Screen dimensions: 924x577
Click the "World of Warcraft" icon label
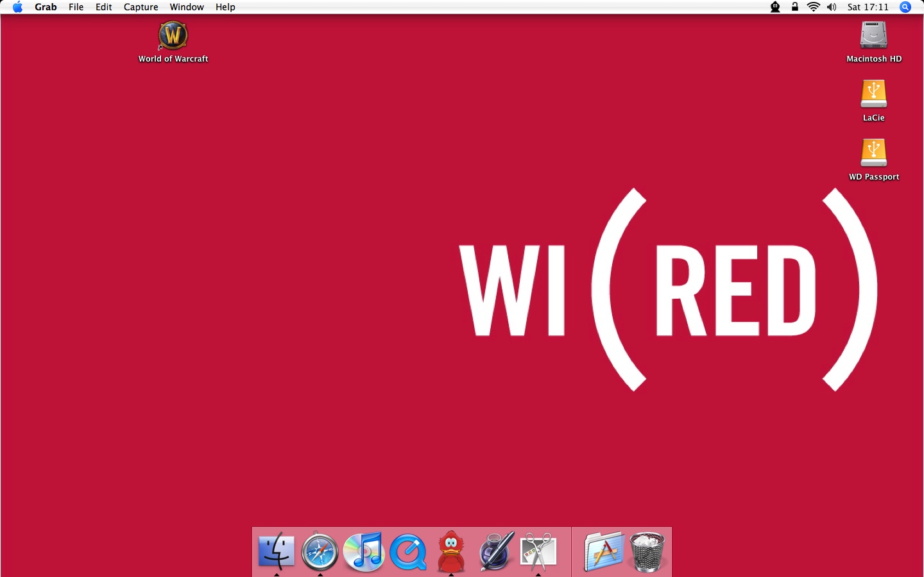click(173, 58)
